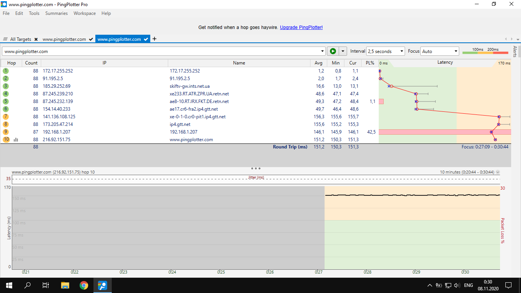Select the hop 8 orange circle
Screen dimensions: 521x293
pos(6,124)
